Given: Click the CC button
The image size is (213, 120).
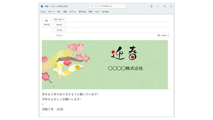Looking at the screenshot, I should click(59, 30).
